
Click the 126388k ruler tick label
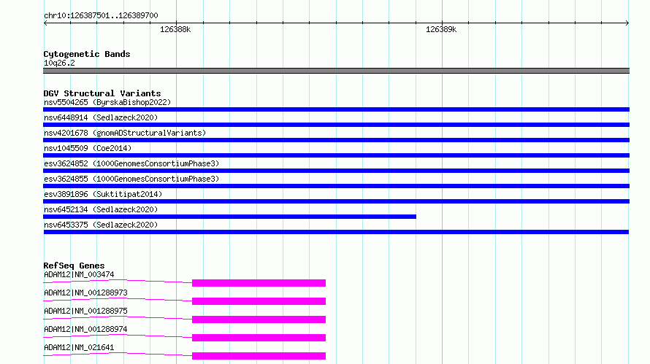point(175,29)
